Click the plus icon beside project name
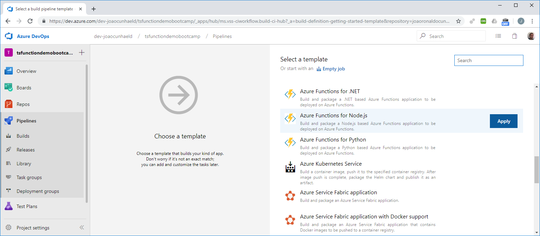 (x=82, y=53)
